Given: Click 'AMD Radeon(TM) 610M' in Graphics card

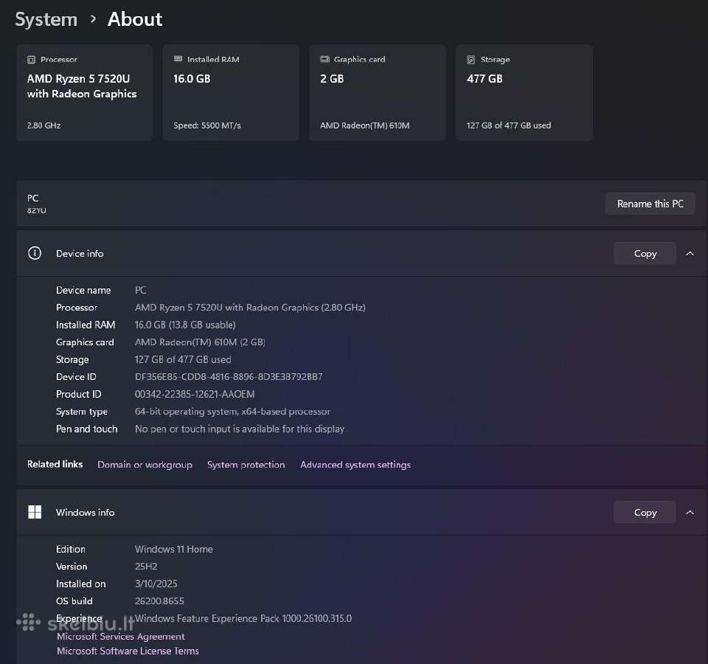Looking at the screenshot, I should pos(365,125).
